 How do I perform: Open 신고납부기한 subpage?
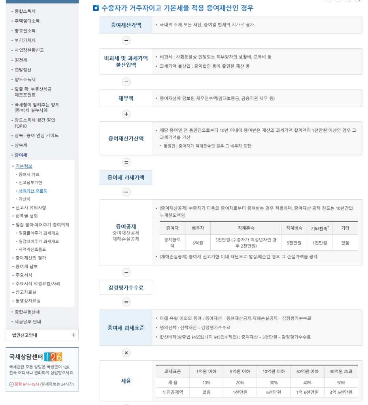tap(30, 183)
